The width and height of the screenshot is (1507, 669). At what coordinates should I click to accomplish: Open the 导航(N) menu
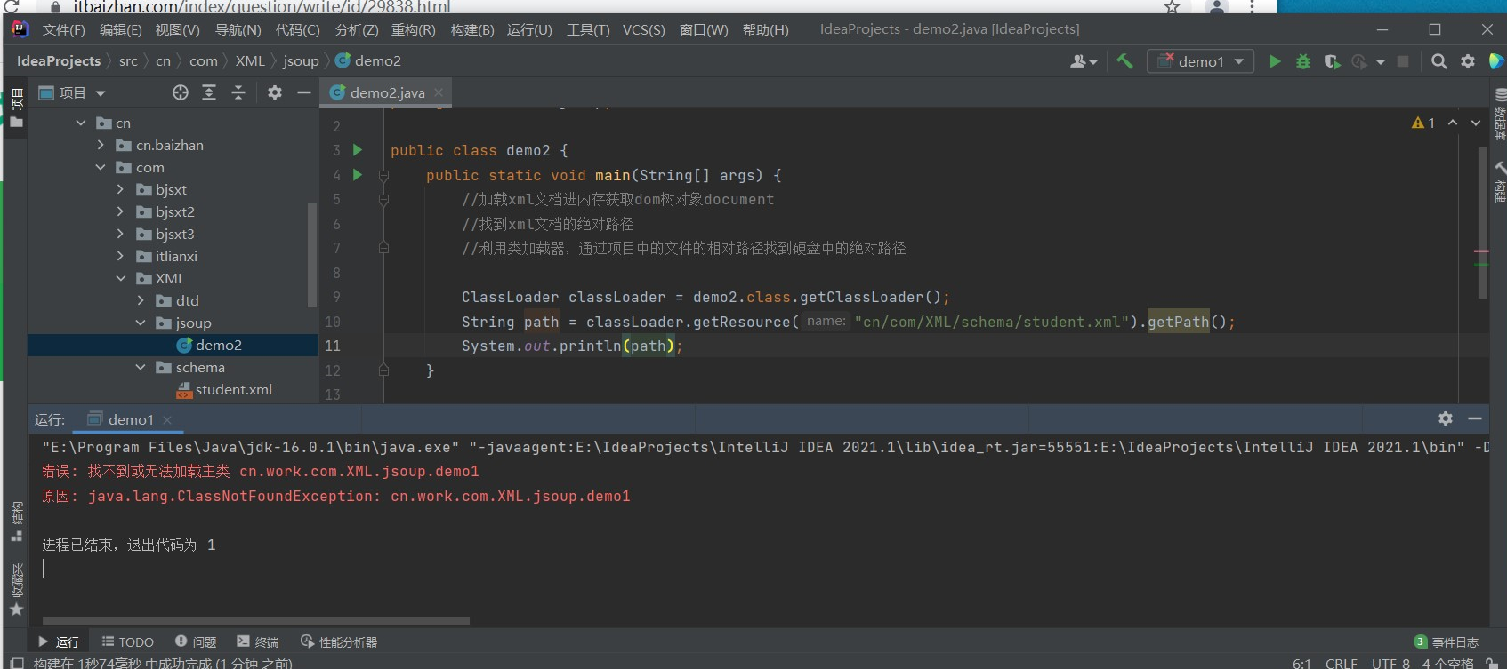tap(238, 29)
